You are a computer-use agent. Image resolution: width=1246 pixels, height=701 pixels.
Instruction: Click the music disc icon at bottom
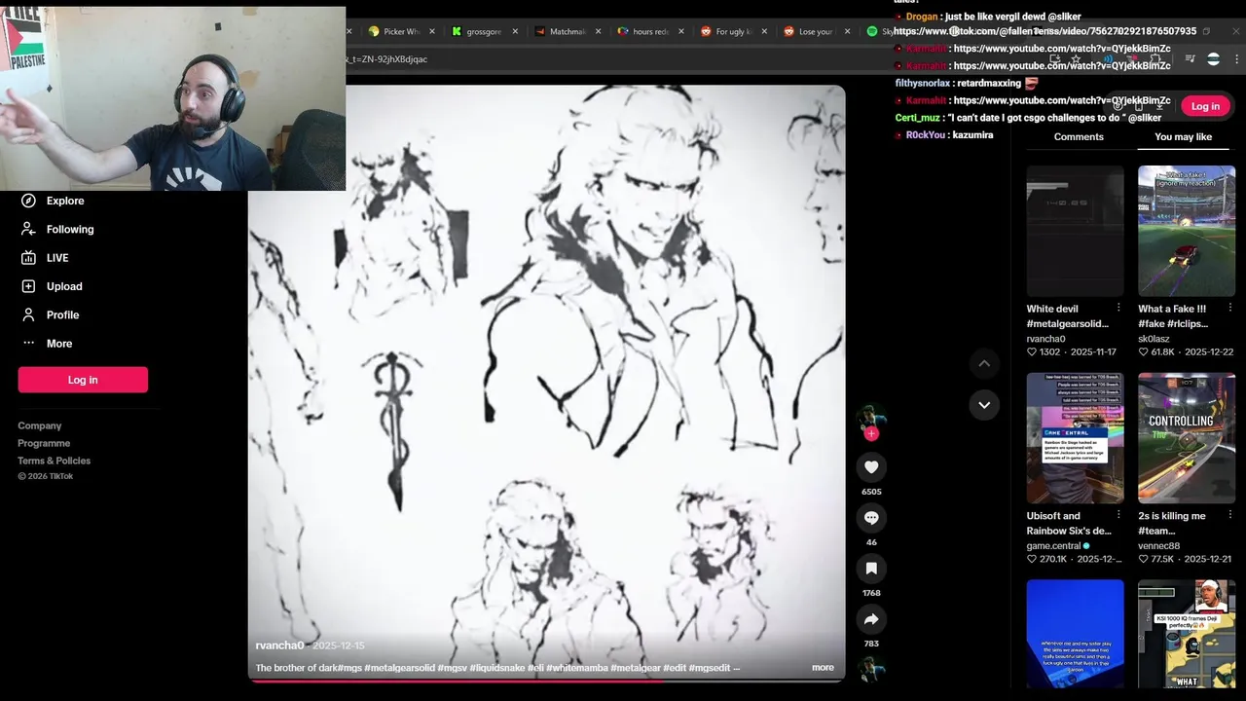[871, 670]
